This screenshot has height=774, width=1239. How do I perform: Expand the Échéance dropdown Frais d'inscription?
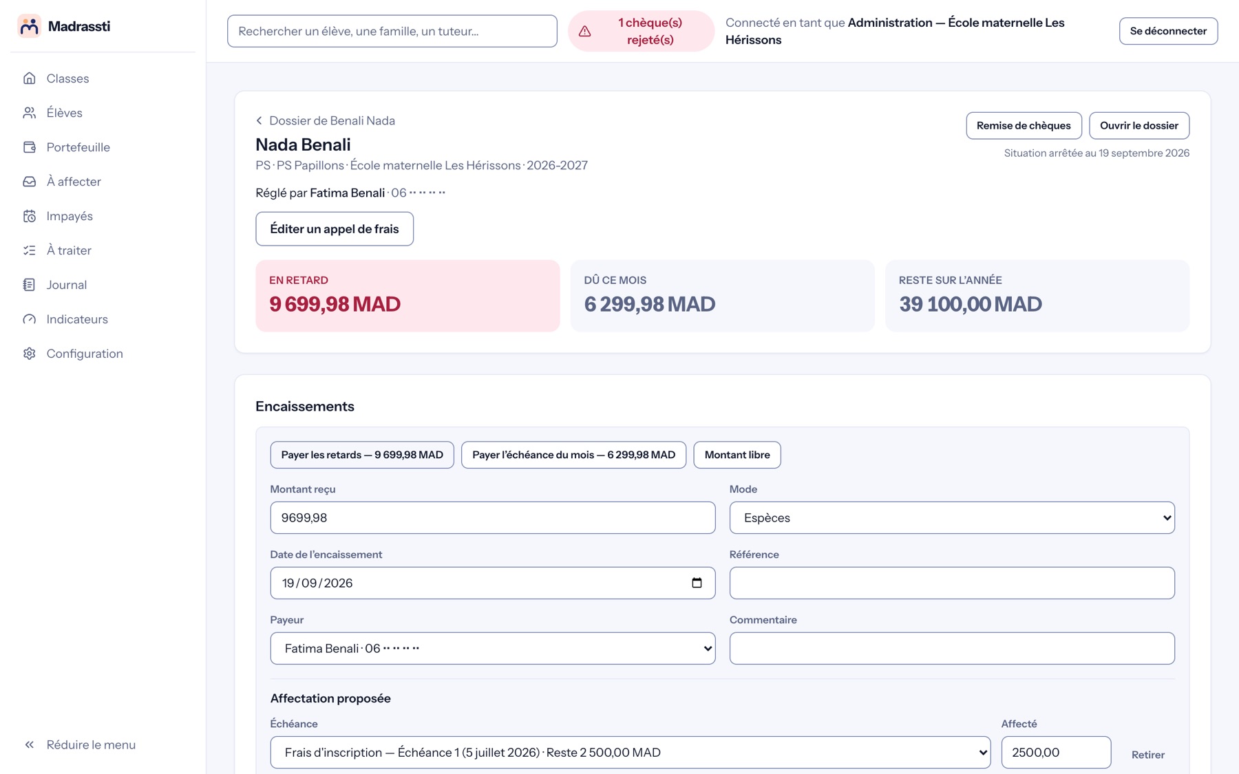[x=631, y=753]
